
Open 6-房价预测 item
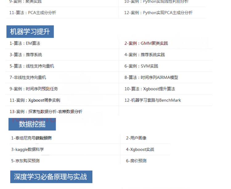136,161
